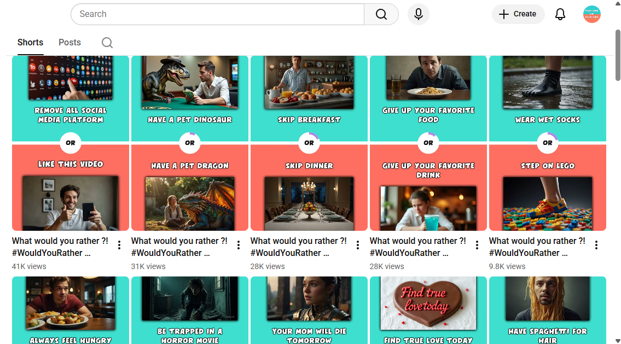Image resolution: width=621 pixels, height=344 pixels.
Task: Click the page vertical scrollbar thumb
Action: (x=617, y=55)
